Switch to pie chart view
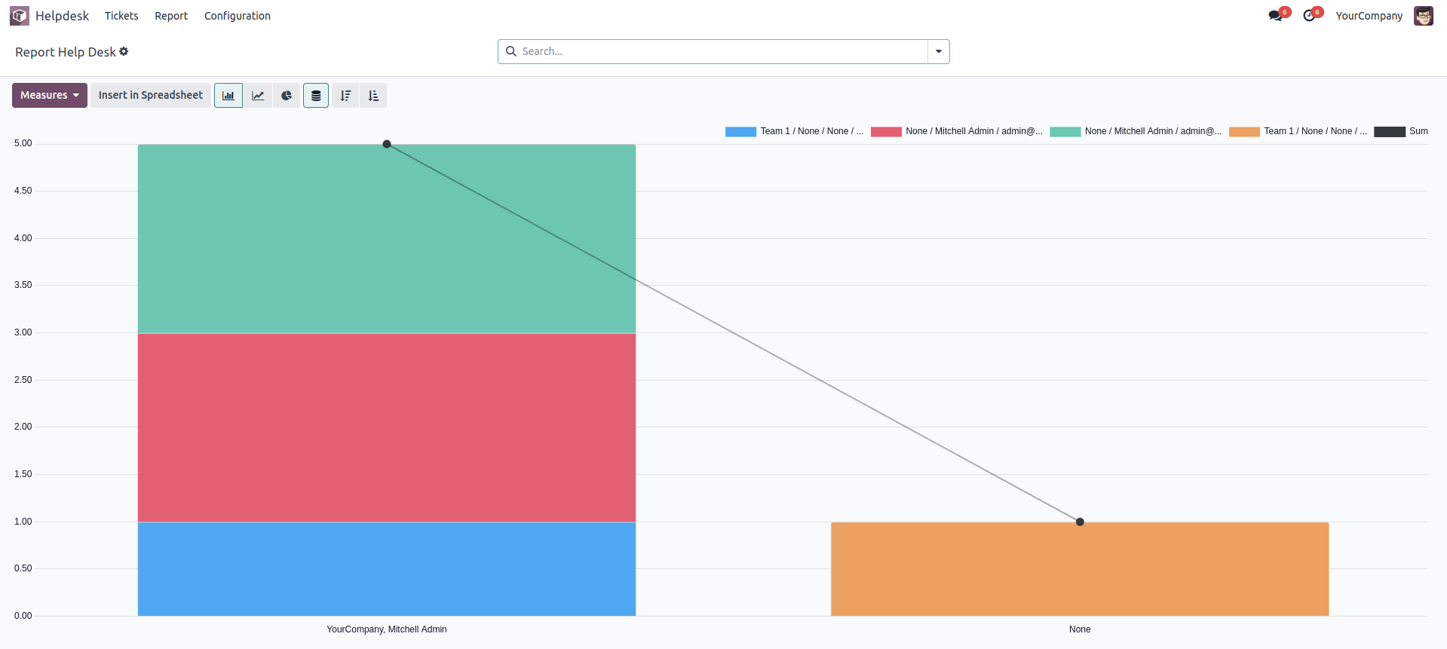This screenshot has height=649, width=1447. point(287,96)
